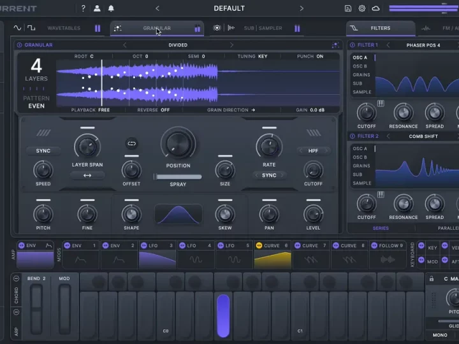Toggle the SYNC button above Speed
The width and height of the screenshot is (459, 344).
coord(43,150)
